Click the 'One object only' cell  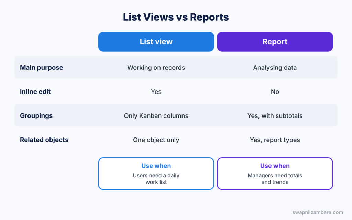point(156,140)
